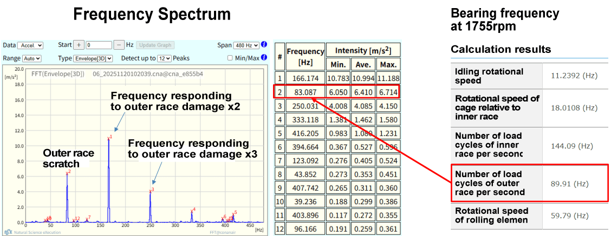The height and width of the screenshot is (236, 611).
Task: Click the frequency cell 123.092
Action: 305,160
